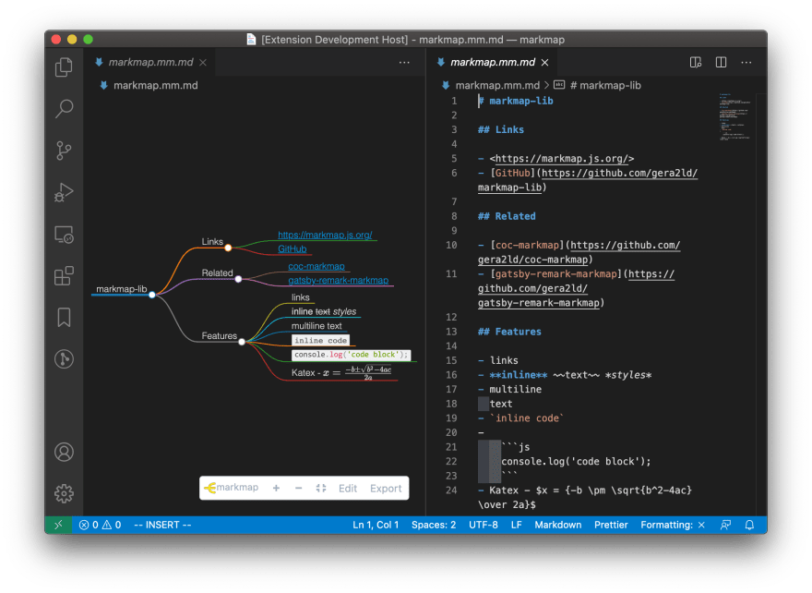Place cursor on the ## Features heading
Screen dimensions: 812x593
point(509,332)
